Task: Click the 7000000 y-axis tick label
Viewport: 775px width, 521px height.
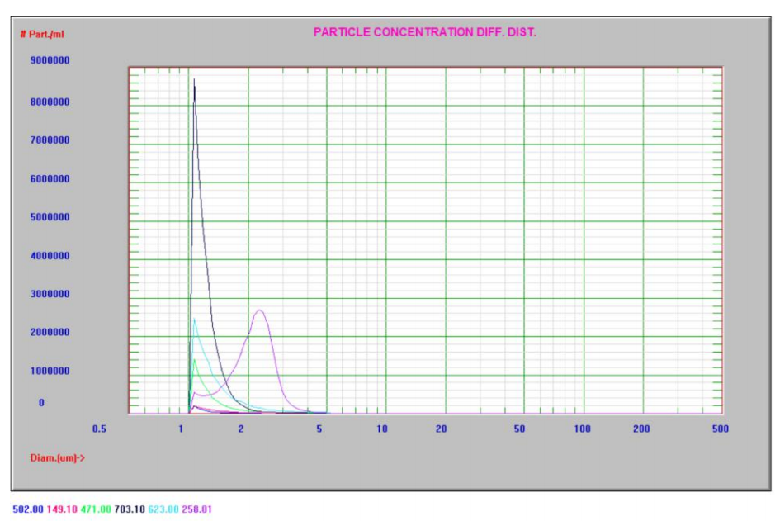Action: click(50, 140)
